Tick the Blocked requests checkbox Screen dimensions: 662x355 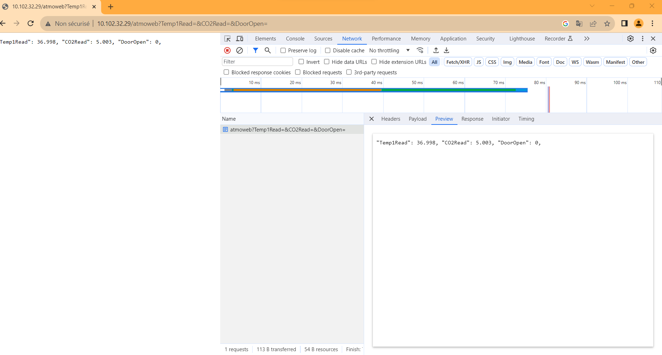click(298, 72)
